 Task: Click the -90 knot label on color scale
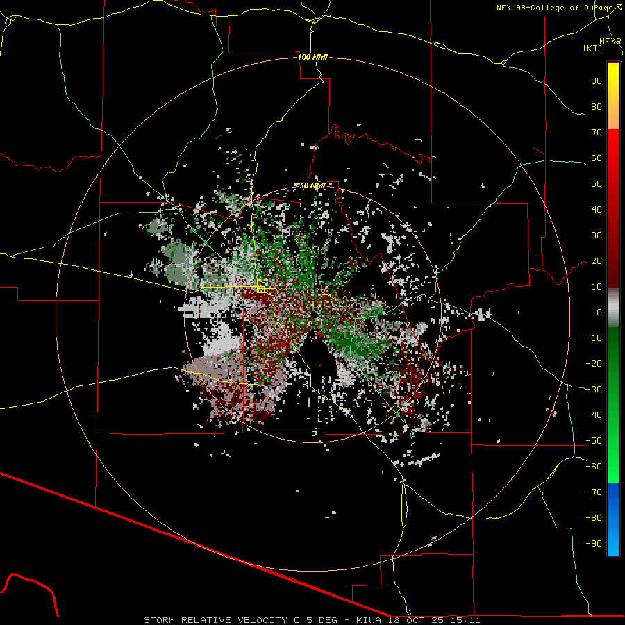coord(594,544)
